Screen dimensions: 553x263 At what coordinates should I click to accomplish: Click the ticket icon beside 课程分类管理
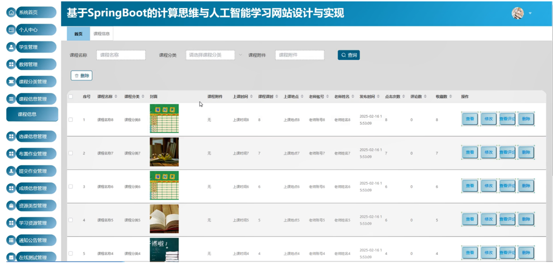[11, 82]
